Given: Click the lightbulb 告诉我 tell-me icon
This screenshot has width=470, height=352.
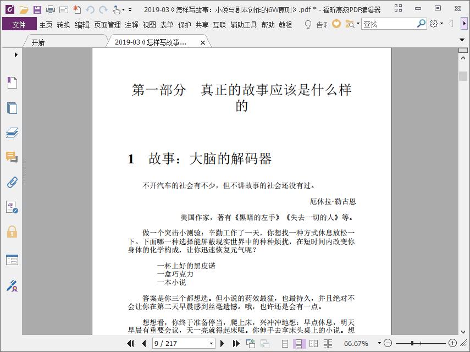Looking at the screenshot, I should [x=308, y=24].
